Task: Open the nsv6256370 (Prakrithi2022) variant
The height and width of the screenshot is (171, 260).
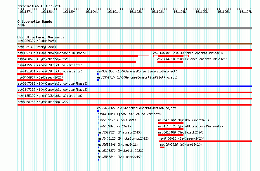Action: 121,151
